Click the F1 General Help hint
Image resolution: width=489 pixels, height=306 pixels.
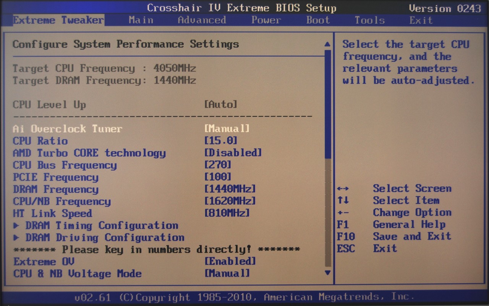click(x=391, y=224)
